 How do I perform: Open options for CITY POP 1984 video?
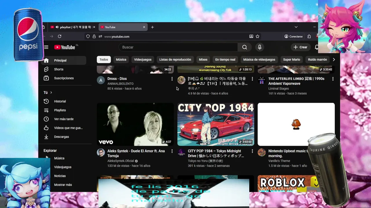point(252,151)
